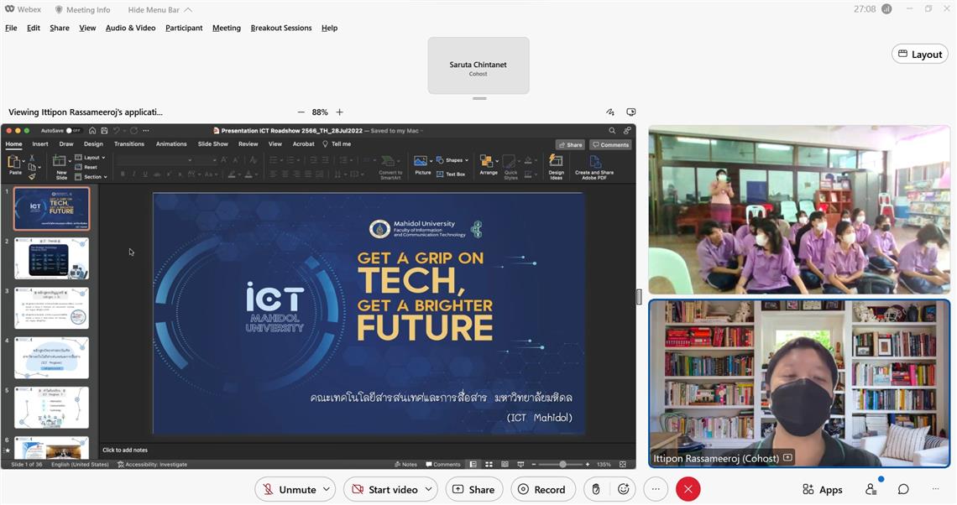
Task: Click PowerPoint zoom slider handle
Action: tap(562, 464)
